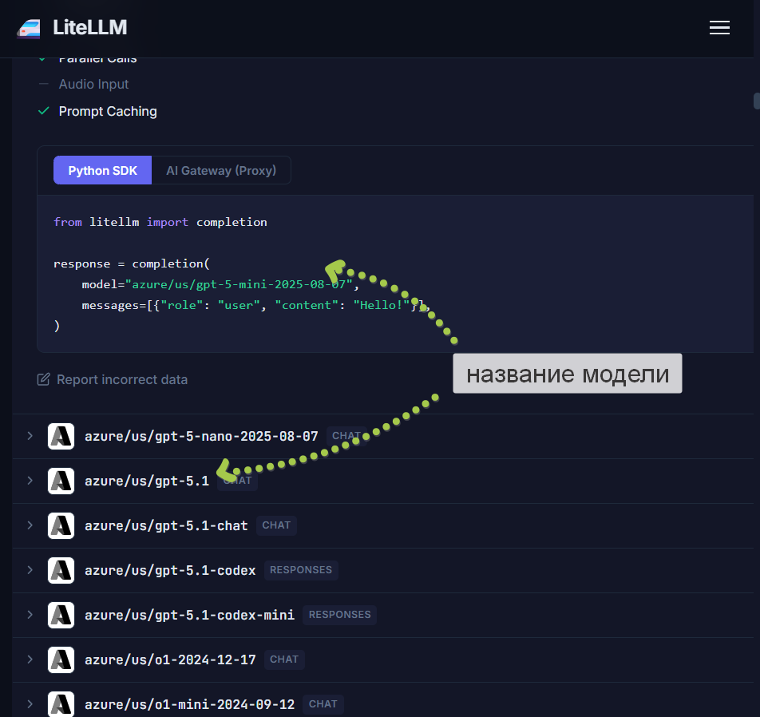
Task: Click the RESPONSES badge on gpt-5.1-codex row
Action: point(301,569)
